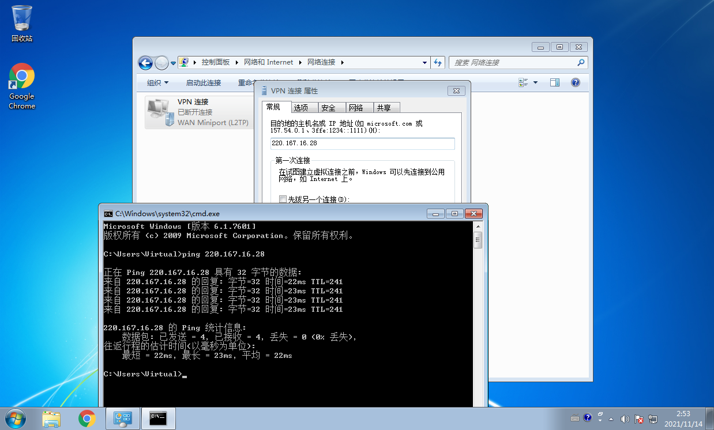This screenshot has width=714, height=430.
Task: Open the volume speaker tray icon
Action: pos(626,419)
